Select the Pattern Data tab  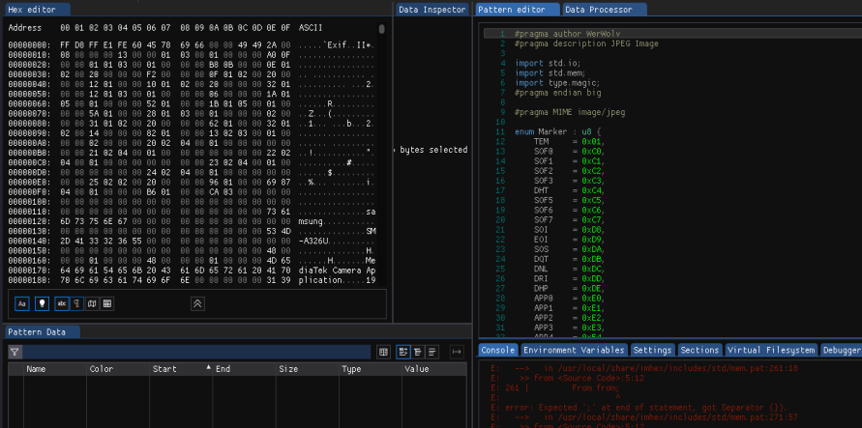pos(42,332)
